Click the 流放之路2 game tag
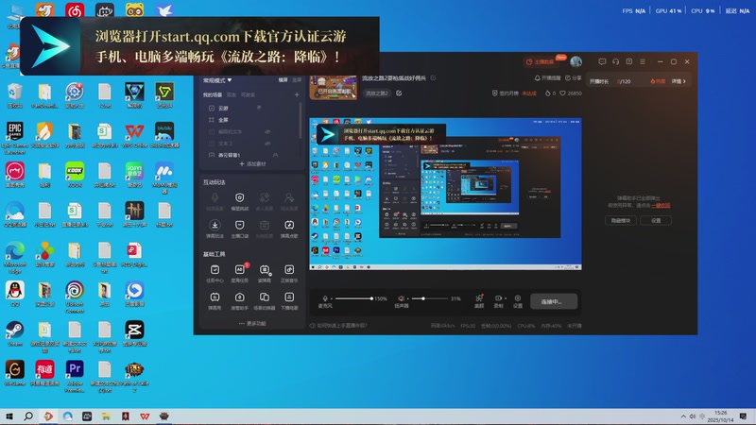The image size is (756, 425). (377, 93)
